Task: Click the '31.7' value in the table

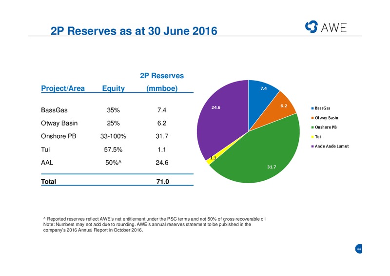Action: [162, 136]
